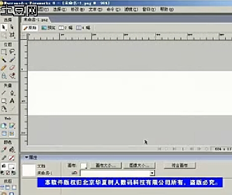This screenshot has height=195, width=232.
Task: Select the vector Rectangle tool
Action: (4, 100)
